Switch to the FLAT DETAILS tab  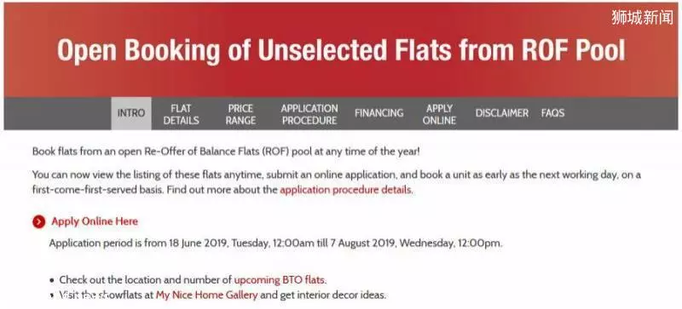(181, 114)
